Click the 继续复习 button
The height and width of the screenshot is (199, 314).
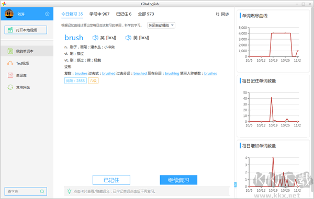point(178,180)
